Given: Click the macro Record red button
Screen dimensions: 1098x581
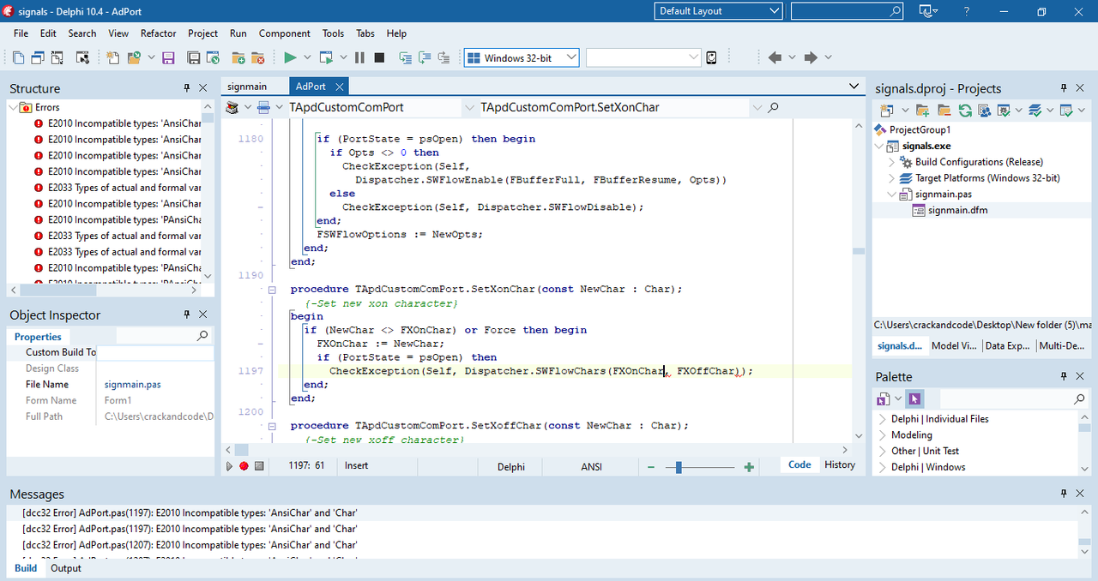Looking at the screenshot, I should [x=244, y=465].
